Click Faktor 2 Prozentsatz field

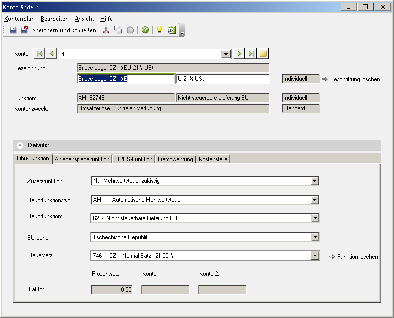click(112, 290)
